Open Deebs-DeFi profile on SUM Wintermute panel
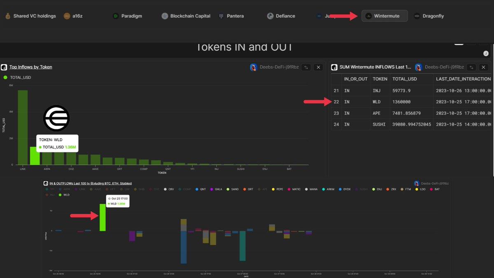Image resolution: width=494 pixels, height=278 pixels. click(444, 67)
